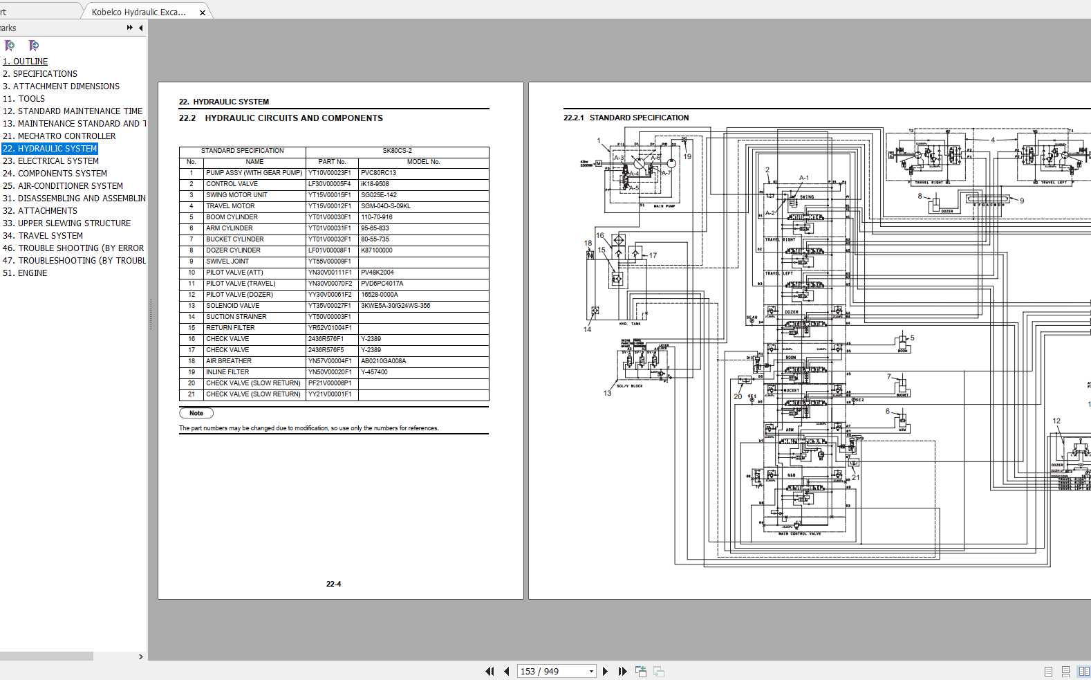The width and height of the screenshot is (1091, 680).
Task: Switch to continuous page view mode
Action: pyautogui.click(x=1066, y=671)
